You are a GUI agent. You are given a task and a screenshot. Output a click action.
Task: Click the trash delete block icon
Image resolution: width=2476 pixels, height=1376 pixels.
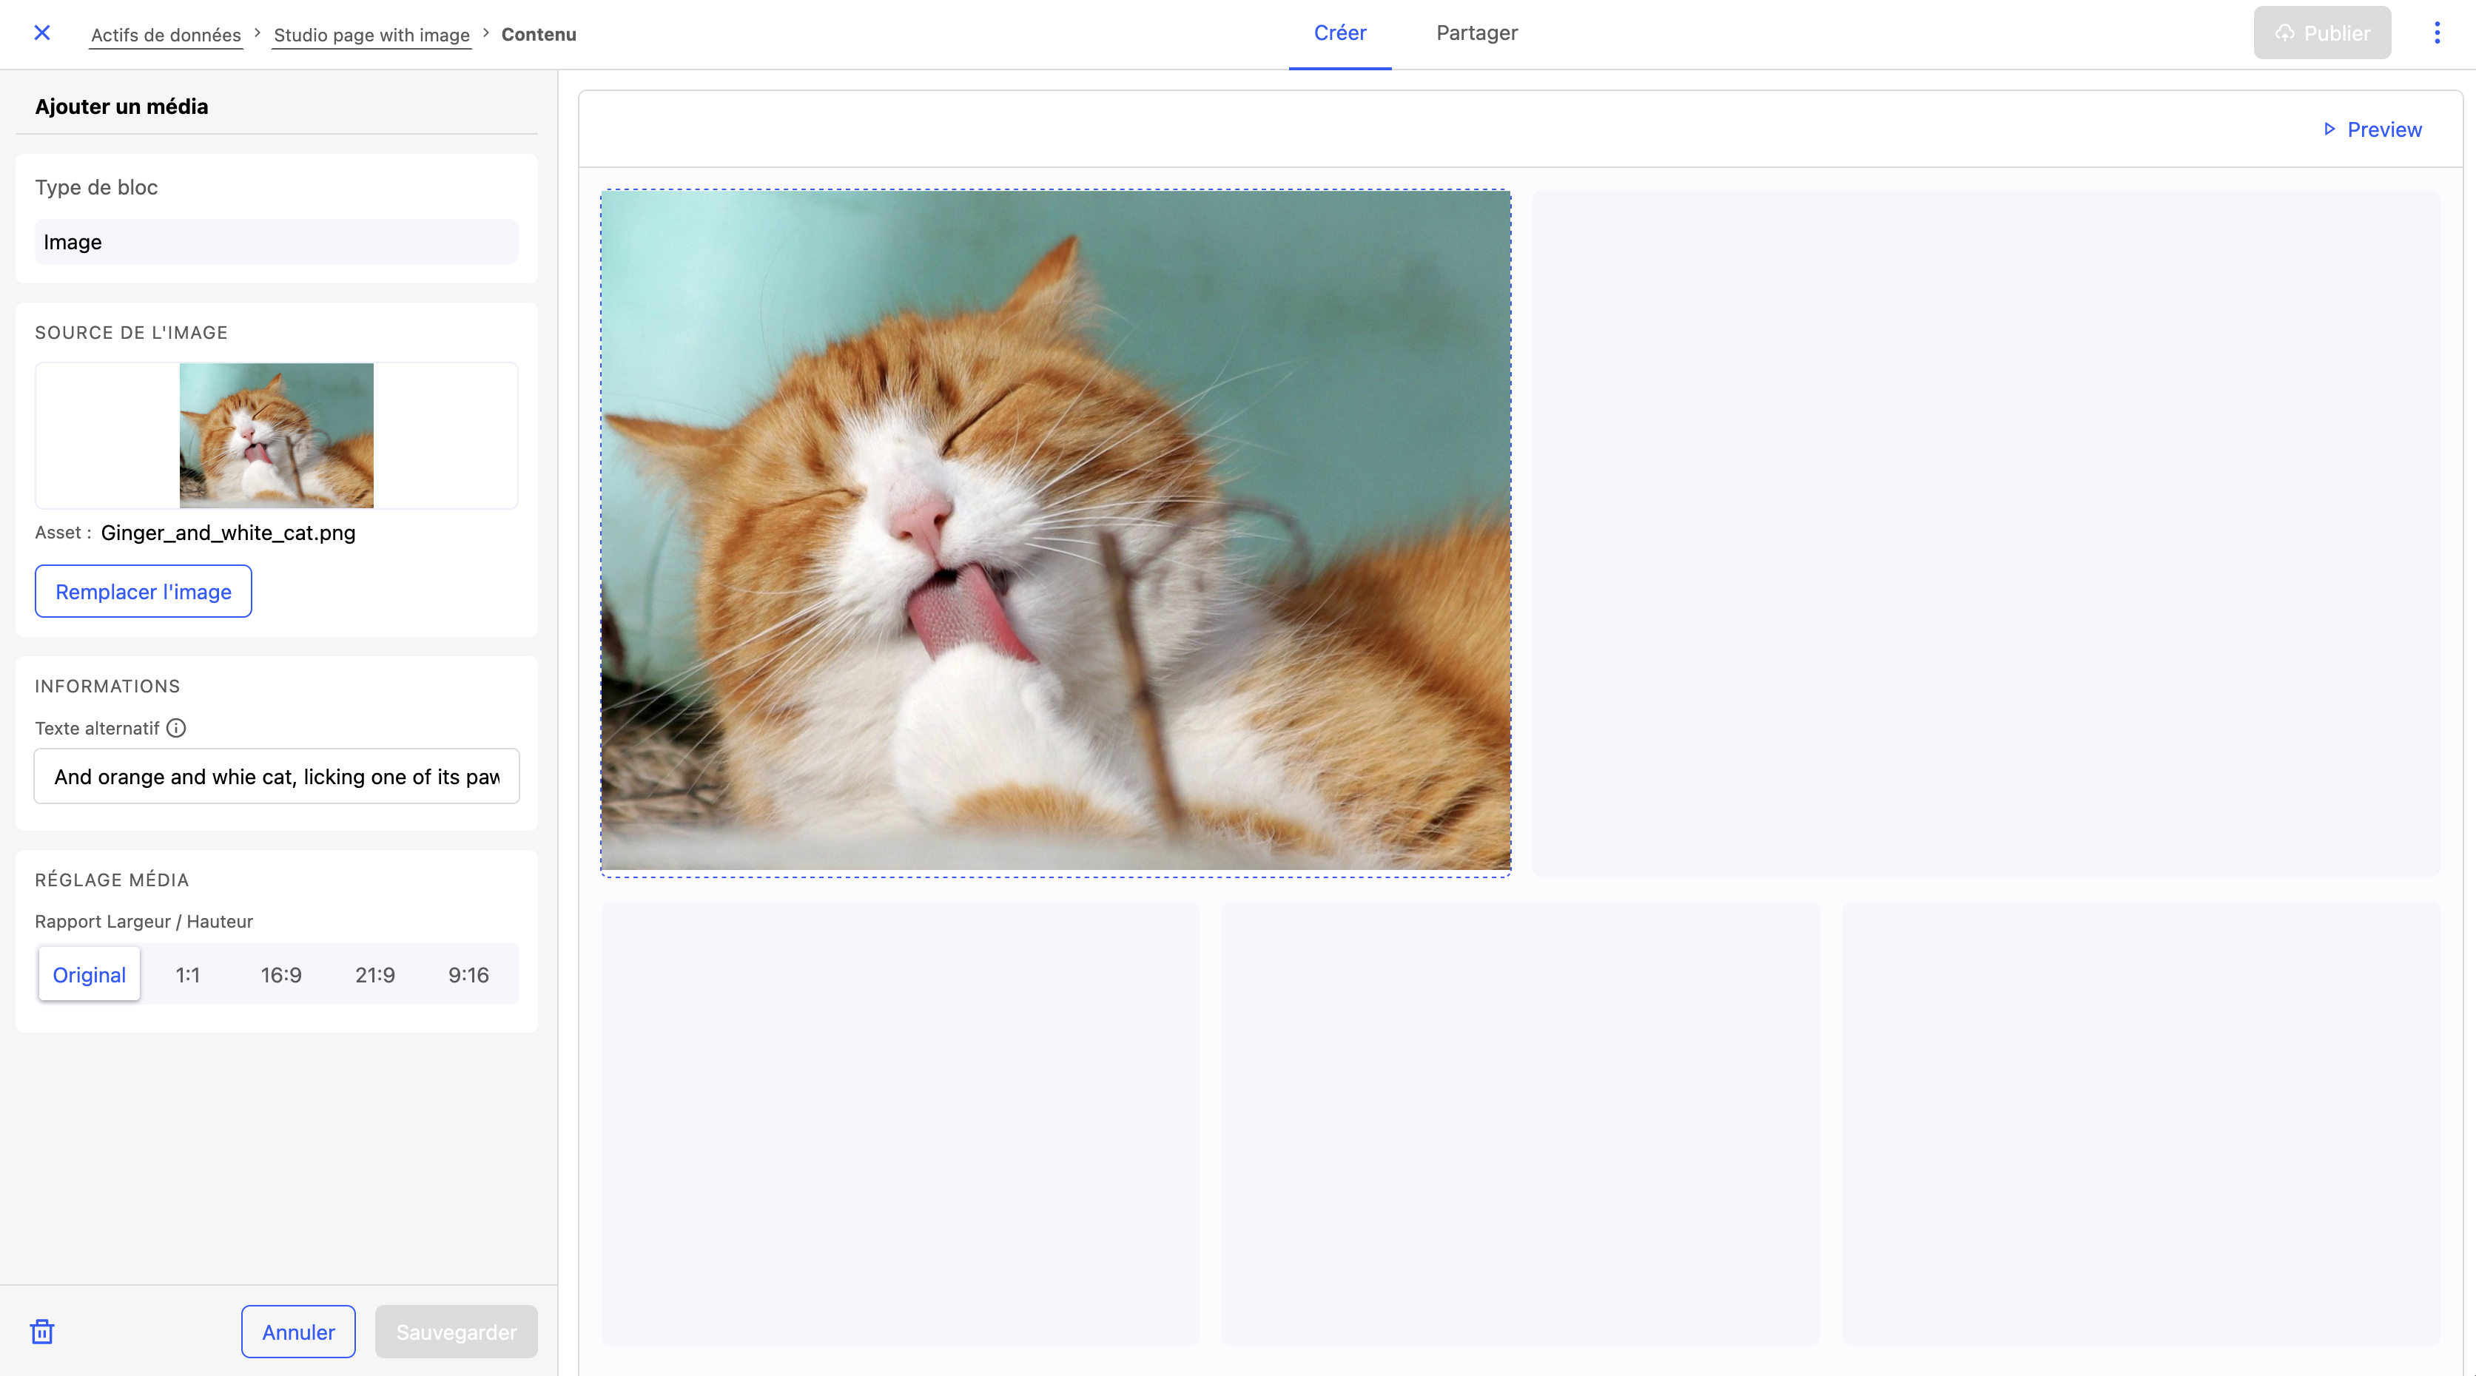pos(42,1332)
